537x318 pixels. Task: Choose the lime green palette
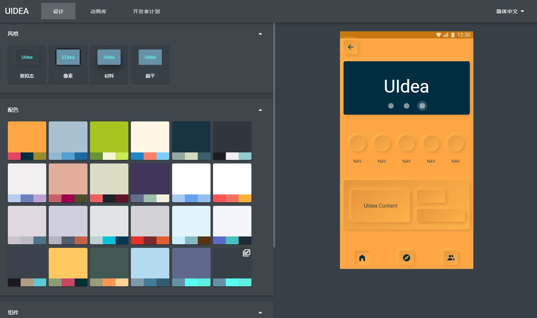(x=109, y=141)
